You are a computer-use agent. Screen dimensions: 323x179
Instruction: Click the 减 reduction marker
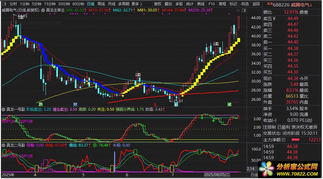click(x=229, y=104)
